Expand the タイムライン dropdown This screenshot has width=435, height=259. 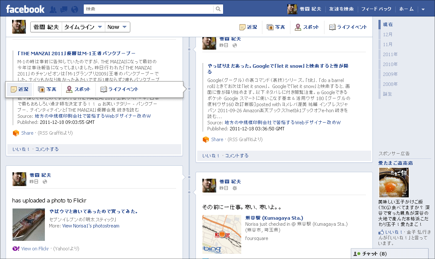click(83, 27)
